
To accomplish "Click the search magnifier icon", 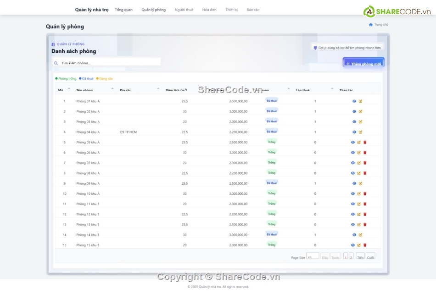I will tap(56, 62).
